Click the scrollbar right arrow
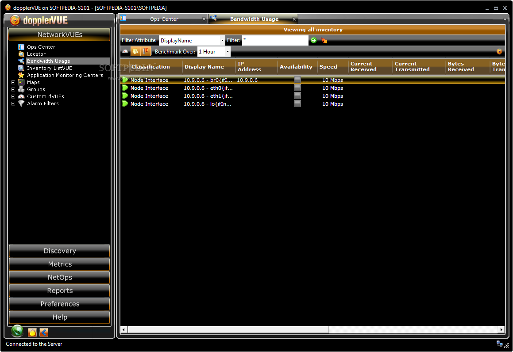The height and width of the screenshot is (352, 513). coord(501,329)
